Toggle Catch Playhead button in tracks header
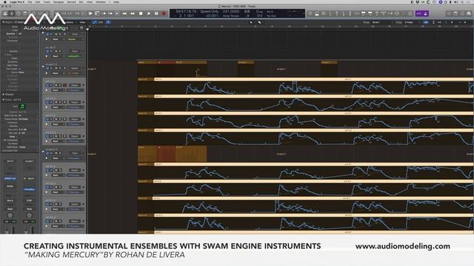474x266 pixels. (x=108, y=22)
